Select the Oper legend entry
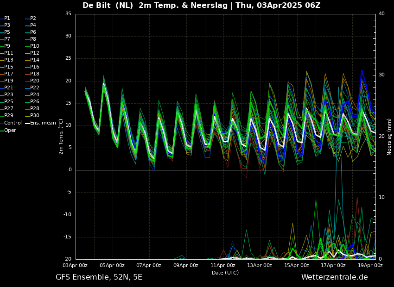 coord(10,130)
